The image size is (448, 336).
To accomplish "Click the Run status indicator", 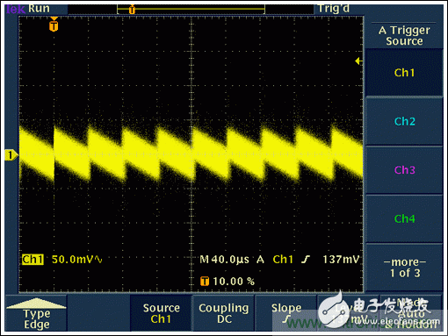I will tap(39, 9).
